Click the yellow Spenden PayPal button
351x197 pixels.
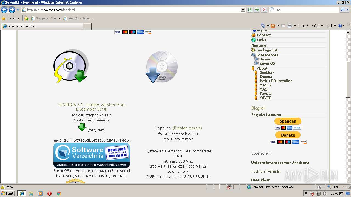(x=288, y=121)
